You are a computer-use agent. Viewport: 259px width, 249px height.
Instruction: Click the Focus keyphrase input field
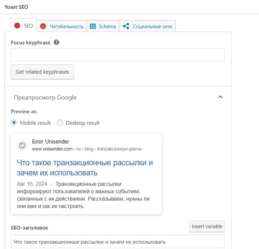(118, 55)
